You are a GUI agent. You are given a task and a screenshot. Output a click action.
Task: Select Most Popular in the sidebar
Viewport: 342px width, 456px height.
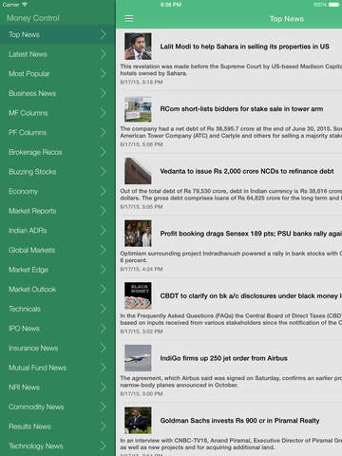coord(58,74)
